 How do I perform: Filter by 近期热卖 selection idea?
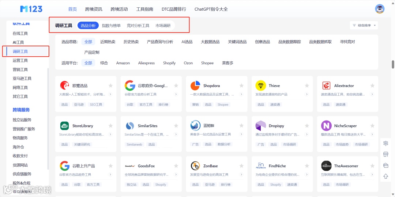(x=108, y=42)
